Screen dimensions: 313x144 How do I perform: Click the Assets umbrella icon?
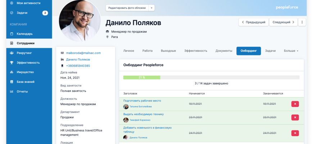(x=12, y=72)
